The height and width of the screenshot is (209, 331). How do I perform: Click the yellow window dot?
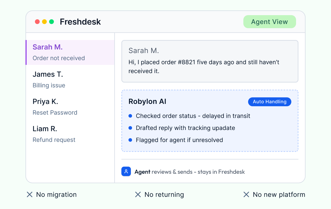44,22
